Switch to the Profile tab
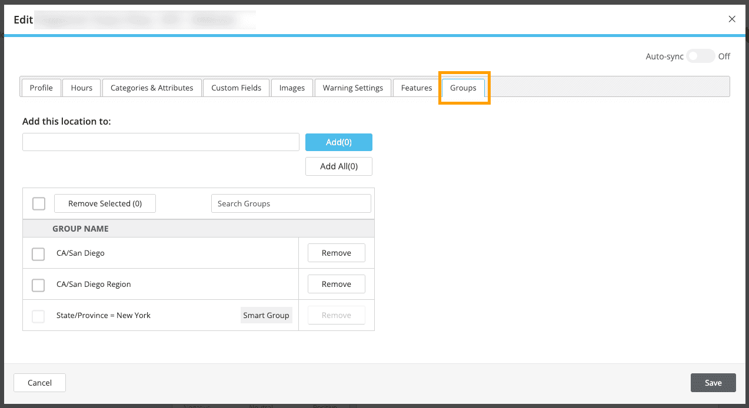Screen dimensions: 749x408 pos(41,88)
